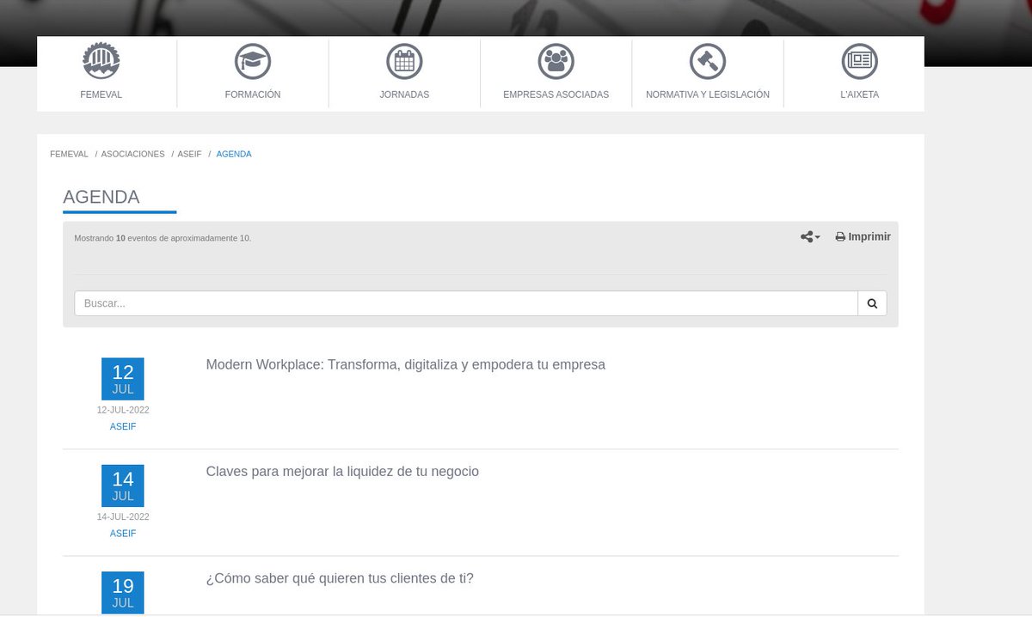Open the ASOCIACIONES breadcrumb entry
1032x617 pixels.
point(132,154)
